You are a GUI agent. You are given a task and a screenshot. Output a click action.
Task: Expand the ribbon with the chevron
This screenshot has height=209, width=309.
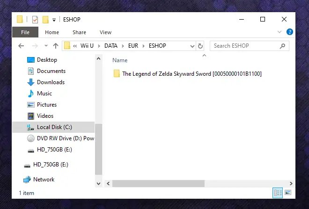(x=279, y=32)
